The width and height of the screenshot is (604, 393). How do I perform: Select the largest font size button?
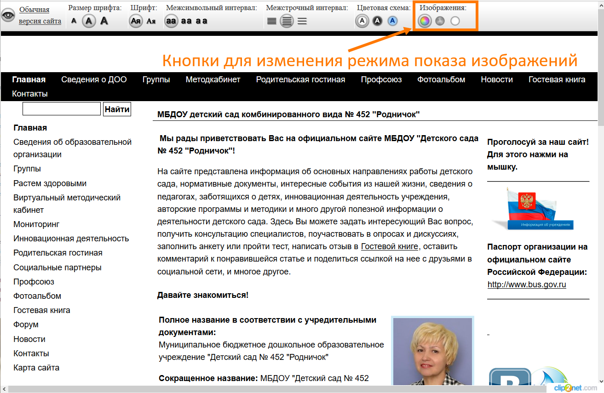[104, 21]
